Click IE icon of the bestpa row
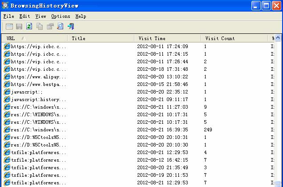 (7, 85)
